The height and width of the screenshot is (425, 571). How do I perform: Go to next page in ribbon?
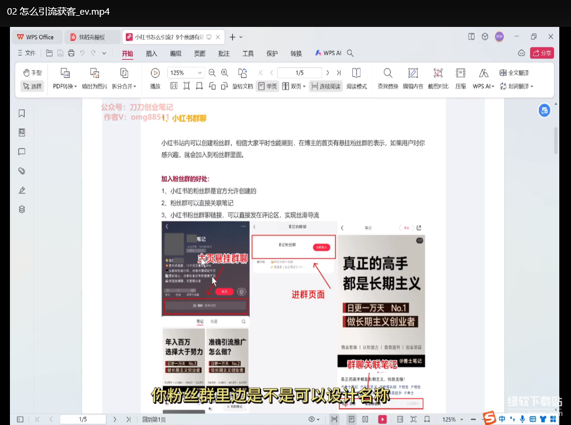[328, 73]
